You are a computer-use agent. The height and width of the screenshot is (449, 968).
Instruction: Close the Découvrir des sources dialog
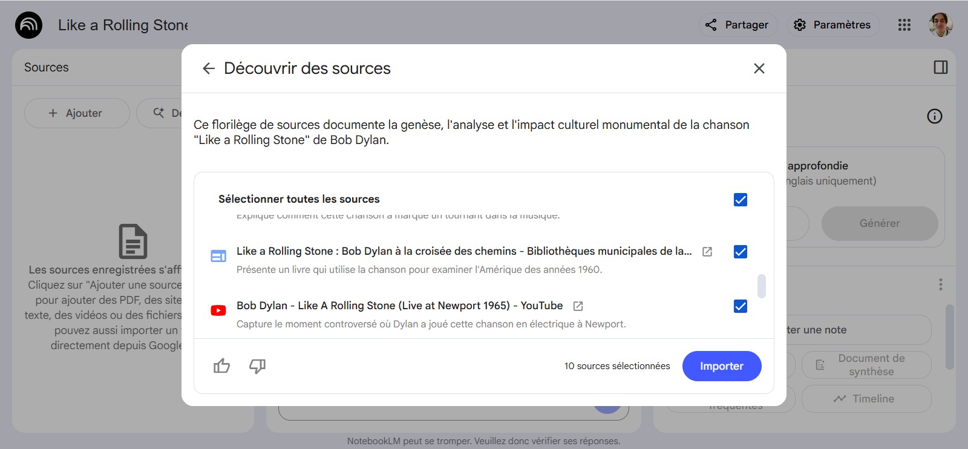(x=759, y=68)
